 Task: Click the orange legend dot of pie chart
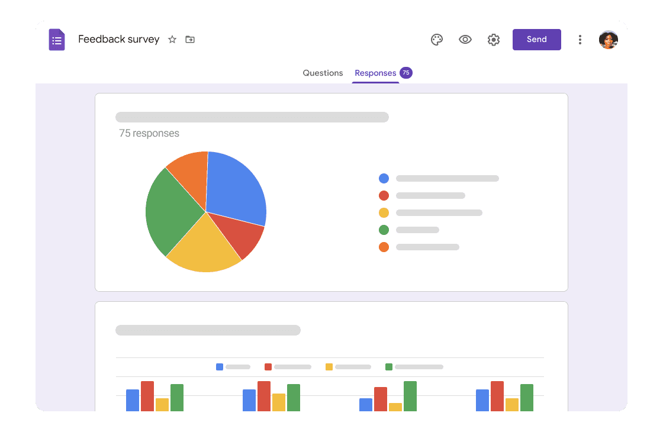[x=384, y=247]
